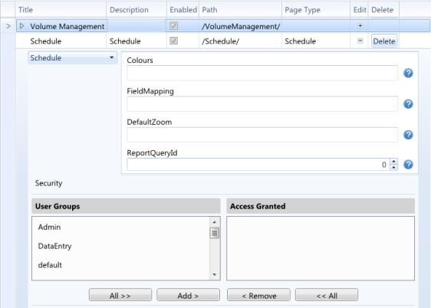Toggle Enabled checkbox for Volume Management
The width and height of the screenshot is (431, 308).
point(173,26)
